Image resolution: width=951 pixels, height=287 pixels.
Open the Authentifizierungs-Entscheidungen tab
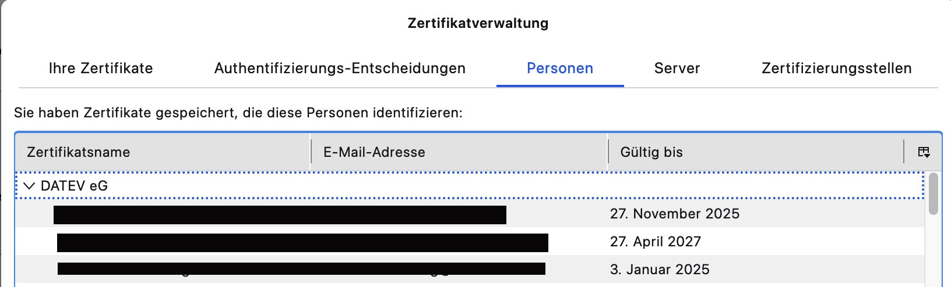[x=340, y=69]
